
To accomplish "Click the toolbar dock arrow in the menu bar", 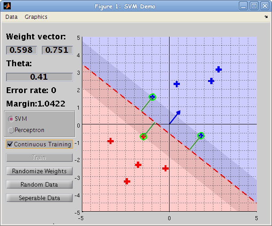I will click(266, 17).
